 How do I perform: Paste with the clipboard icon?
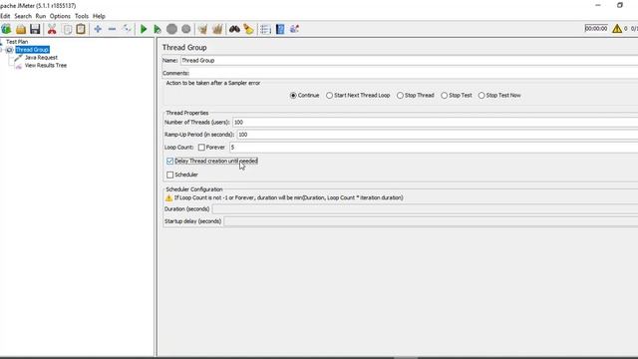[x=81, y=29]
